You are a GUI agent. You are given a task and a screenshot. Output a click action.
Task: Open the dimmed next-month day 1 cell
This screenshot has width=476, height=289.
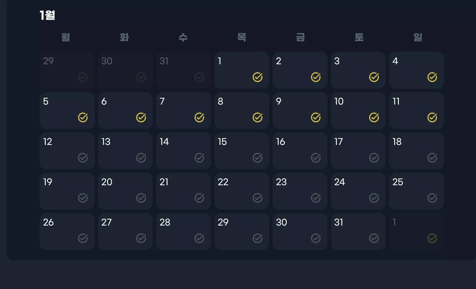click(416, 232)
